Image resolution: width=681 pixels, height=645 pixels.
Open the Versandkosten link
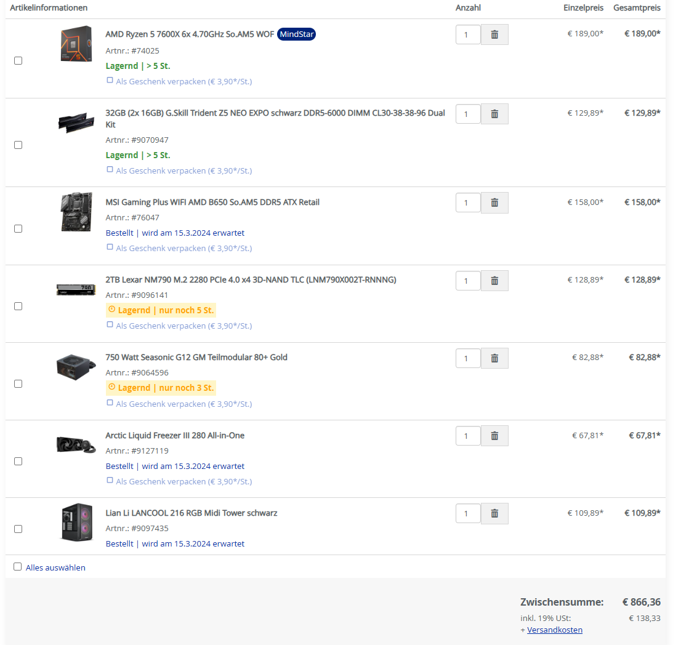point(555,630)
